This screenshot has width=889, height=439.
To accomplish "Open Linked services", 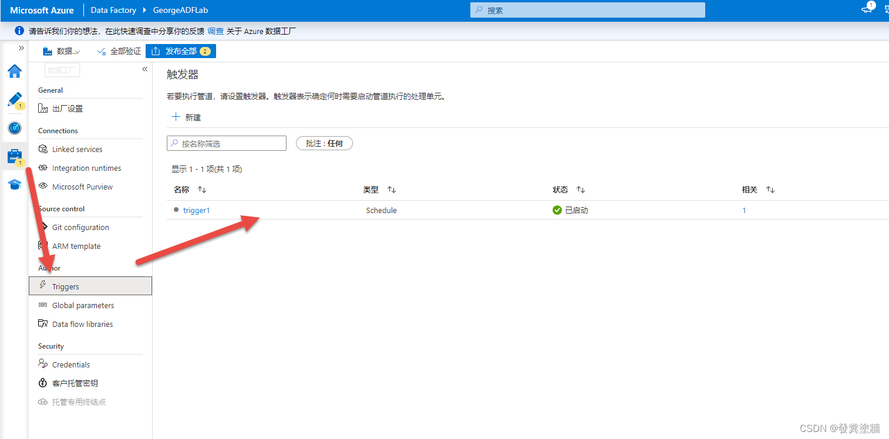I will click(x=77, y=149).
